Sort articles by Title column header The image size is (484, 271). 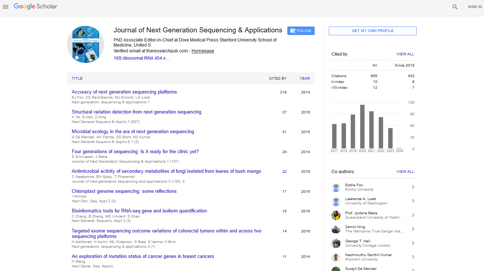[77, 79]
